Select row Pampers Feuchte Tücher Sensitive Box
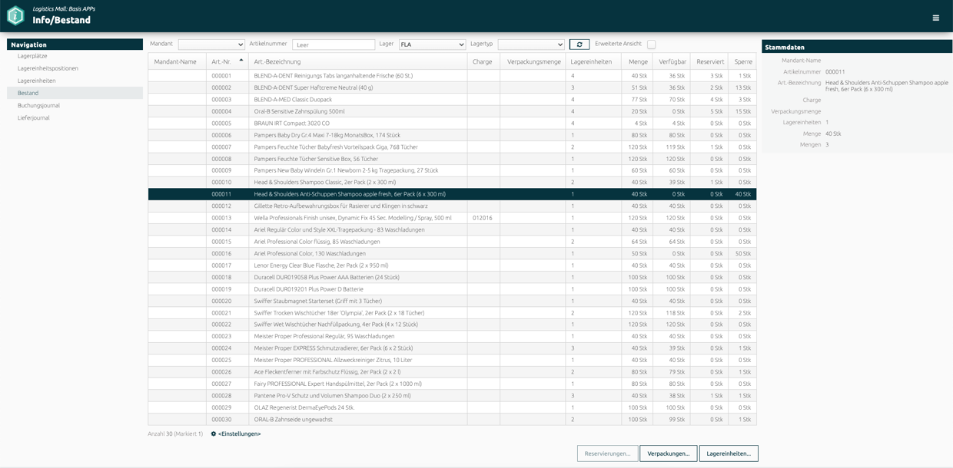The image size is (953, 468). 452,159
